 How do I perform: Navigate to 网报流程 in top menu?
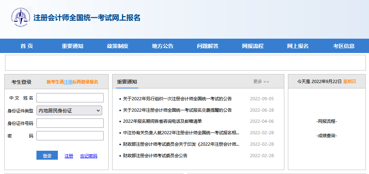click(253, 46)
